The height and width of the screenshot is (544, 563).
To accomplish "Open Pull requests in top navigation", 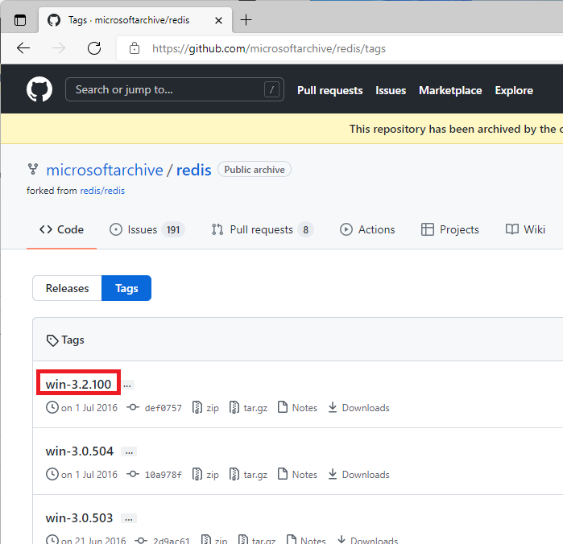I will [x=329, y=90].
